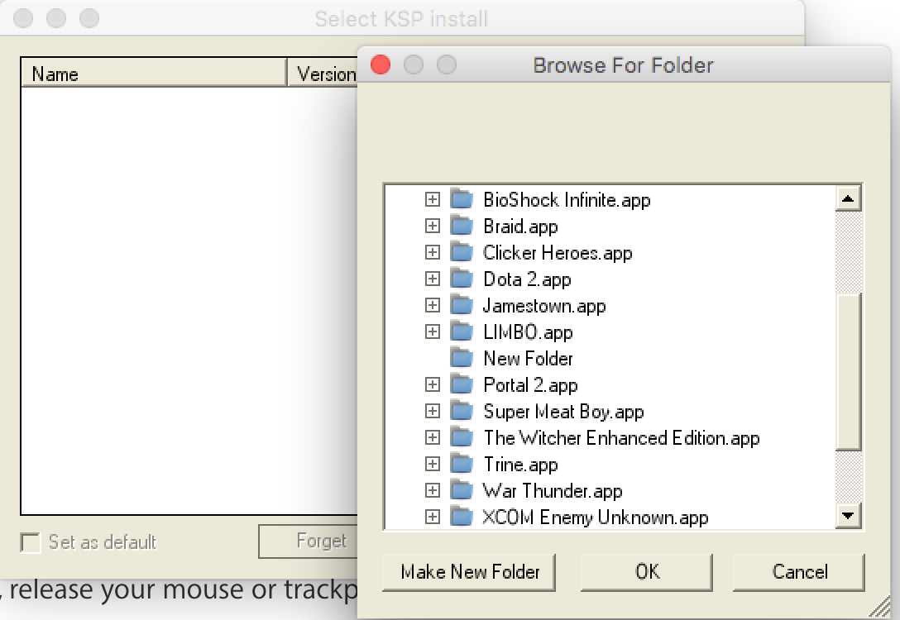The width and height of the screenshot is (900, 620).
Task: Click the folder list scrollbar thumb
Action: [x=849, y=372]
